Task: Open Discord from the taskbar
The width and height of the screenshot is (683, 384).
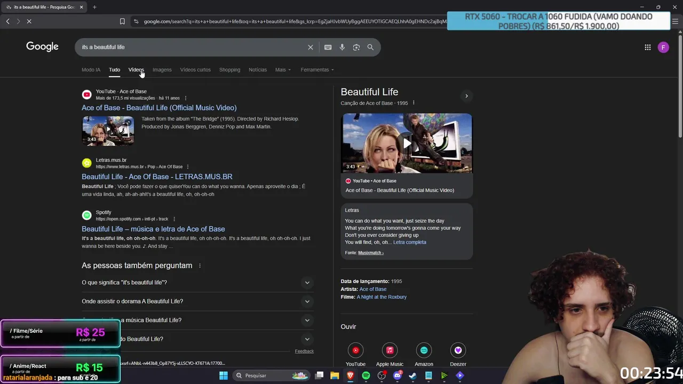Action: tap(397, 375)
